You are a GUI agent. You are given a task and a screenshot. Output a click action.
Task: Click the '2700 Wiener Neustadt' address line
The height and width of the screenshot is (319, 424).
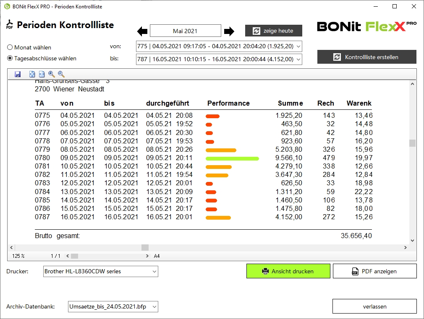point(70,89)
